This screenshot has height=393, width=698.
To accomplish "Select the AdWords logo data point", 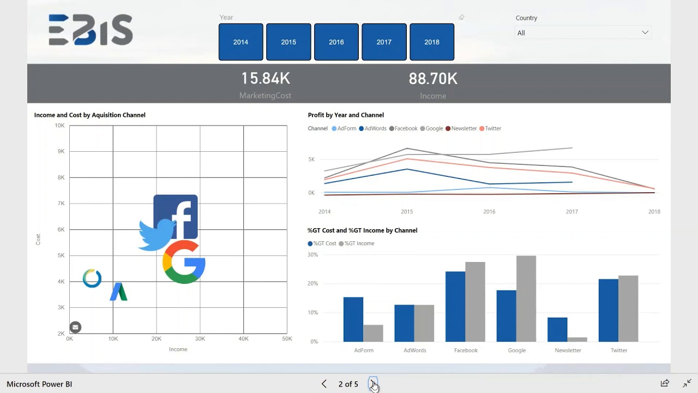I will click(x=118, y=292).
